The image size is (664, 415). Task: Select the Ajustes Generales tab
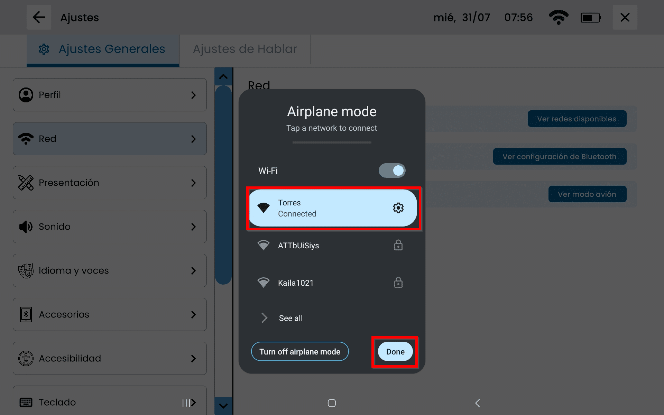pyautogui.click(x=103, y=49)
